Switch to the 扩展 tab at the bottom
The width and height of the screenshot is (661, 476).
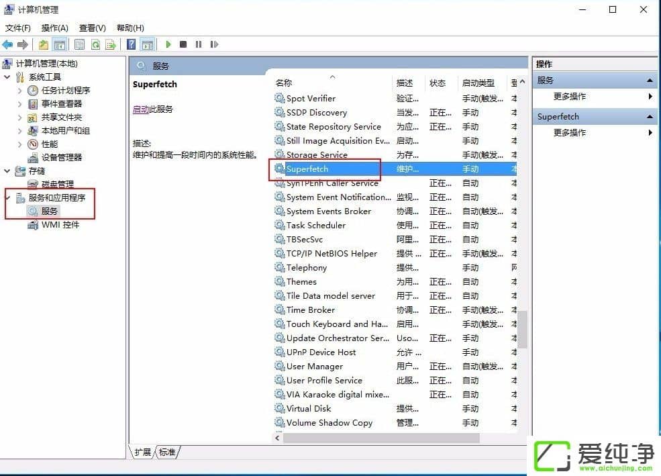[142, 453]
